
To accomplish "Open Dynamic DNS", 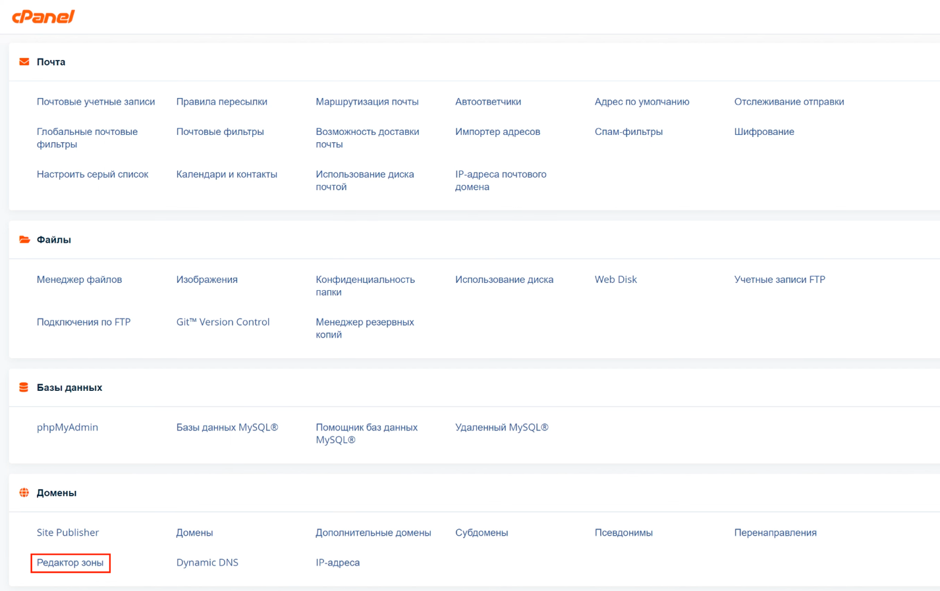I will [x=207, y=563].
